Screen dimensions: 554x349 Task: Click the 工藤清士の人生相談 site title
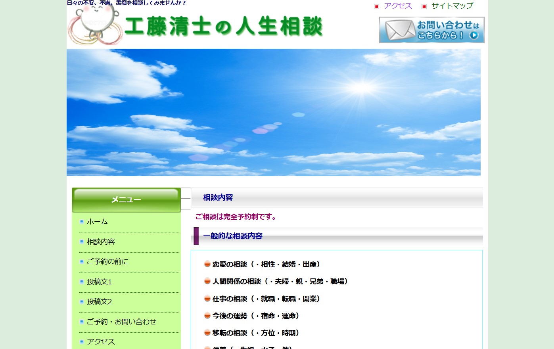click(223, 27)
